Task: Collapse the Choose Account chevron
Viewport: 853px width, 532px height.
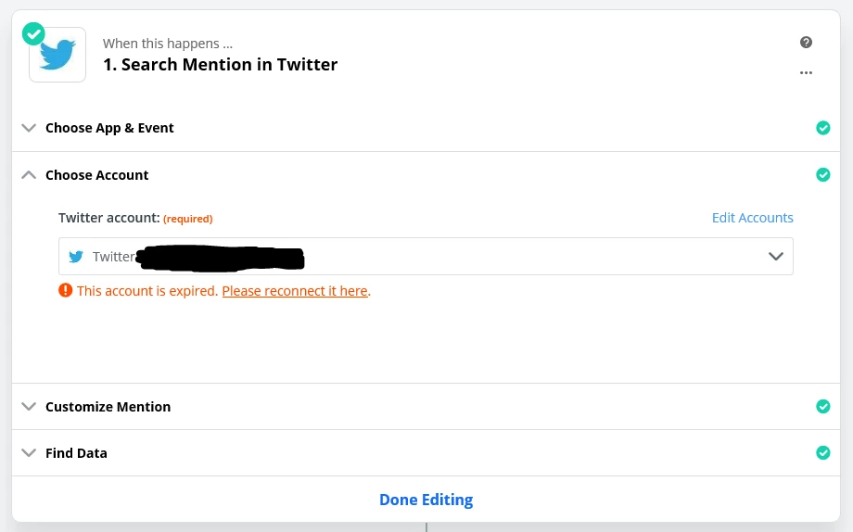Action: pos(29,174)
